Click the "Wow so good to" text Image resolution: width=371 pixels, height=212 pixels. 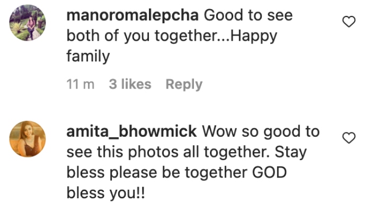coord(261,131)
